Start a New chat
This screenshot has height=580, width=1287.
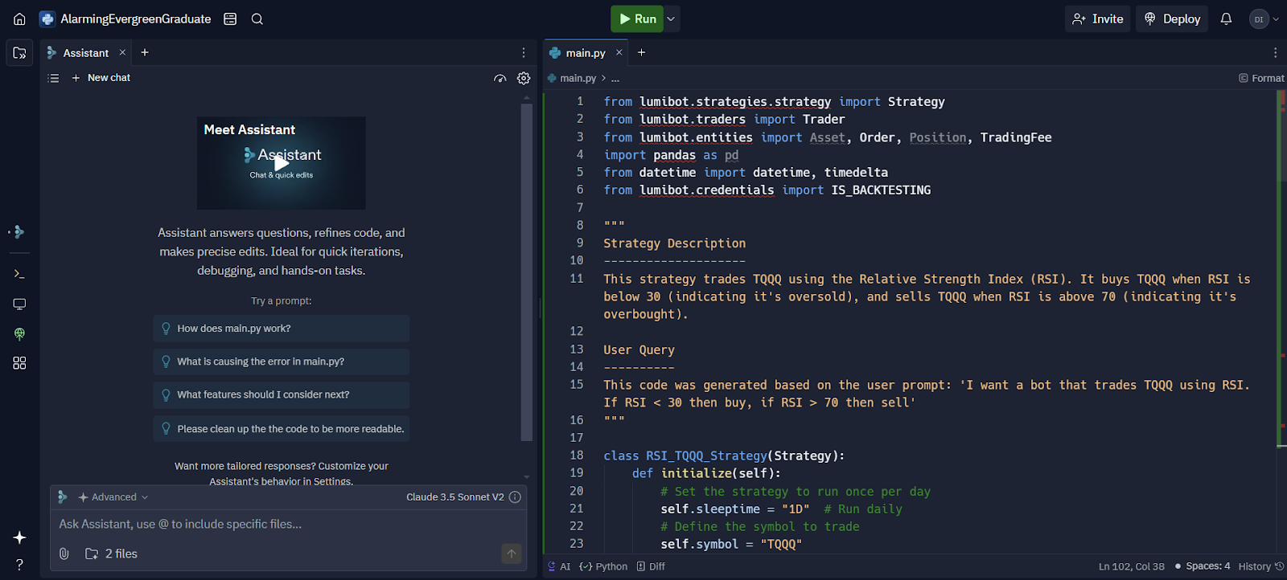point(101,78)
